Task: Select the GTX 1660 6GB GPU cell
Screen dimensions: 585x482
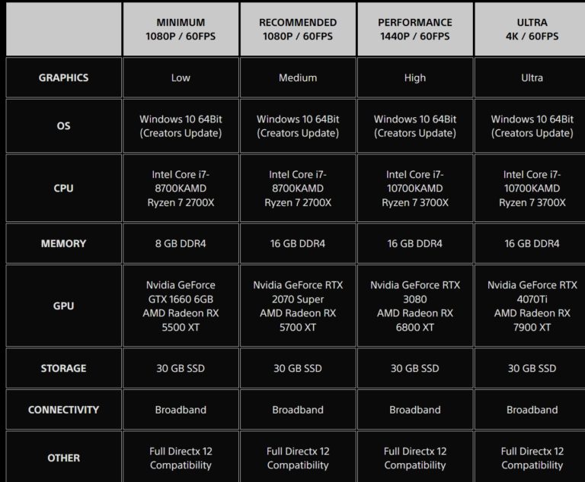Action: pos(181,306)
